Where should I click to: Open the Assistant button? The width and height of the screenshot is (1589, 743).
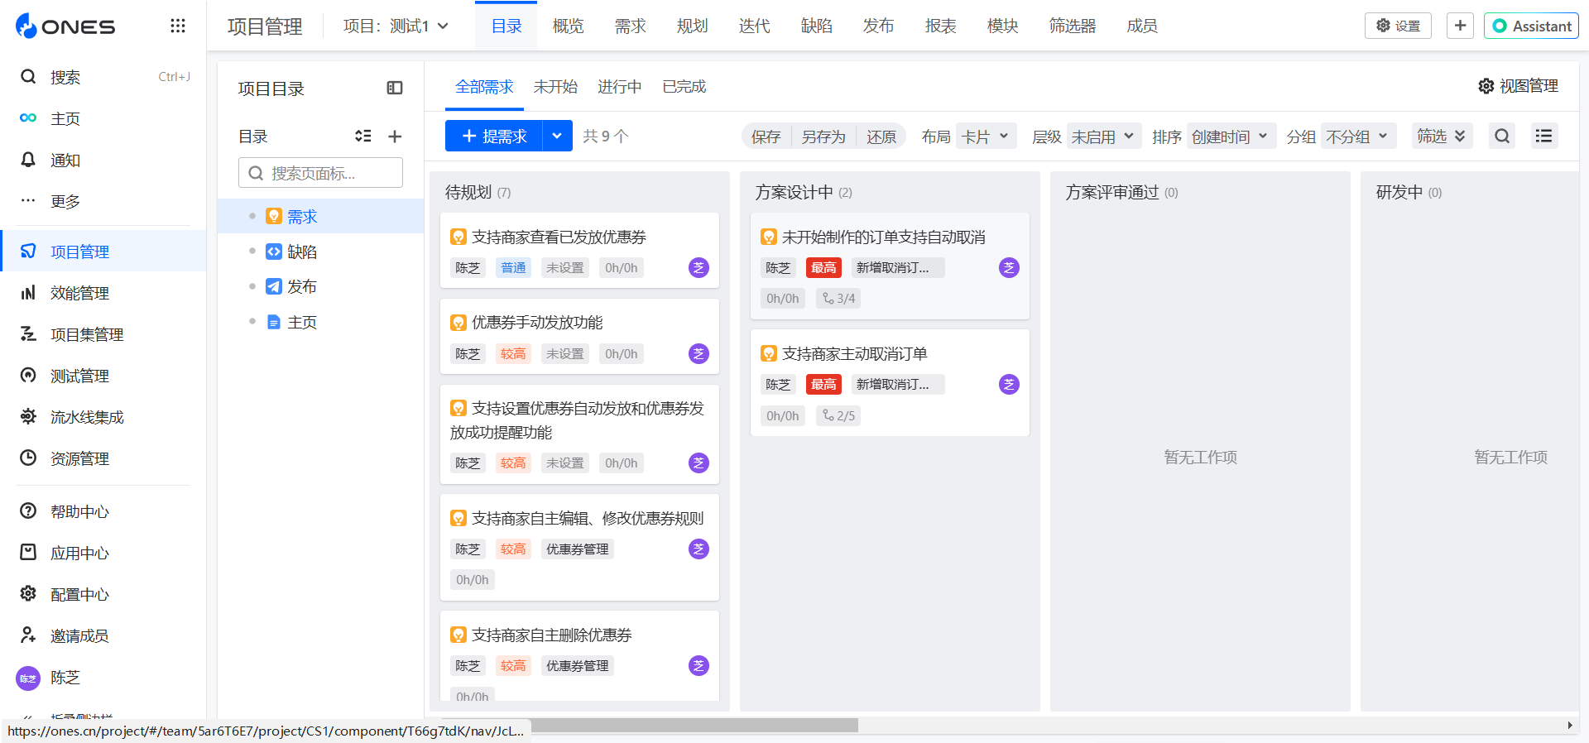1531,26
